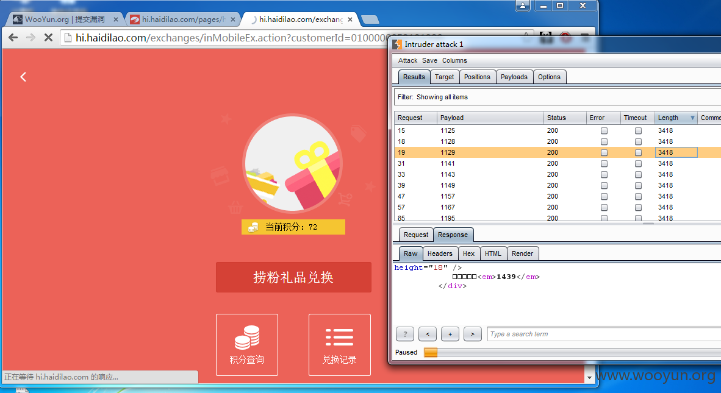Sort by Request column header

pyautogui.click(x=415, y=118)
